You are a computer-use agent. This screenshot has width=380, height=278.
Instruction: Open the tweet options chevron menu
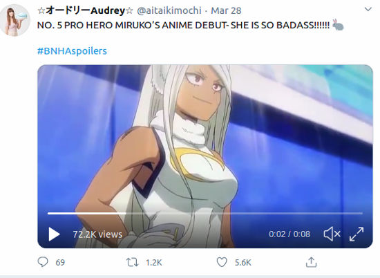tap(368, 9)
